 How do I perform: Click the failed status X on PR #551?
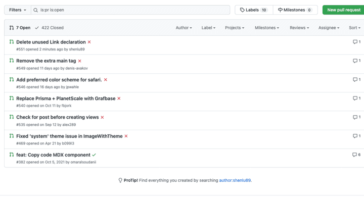89,42
